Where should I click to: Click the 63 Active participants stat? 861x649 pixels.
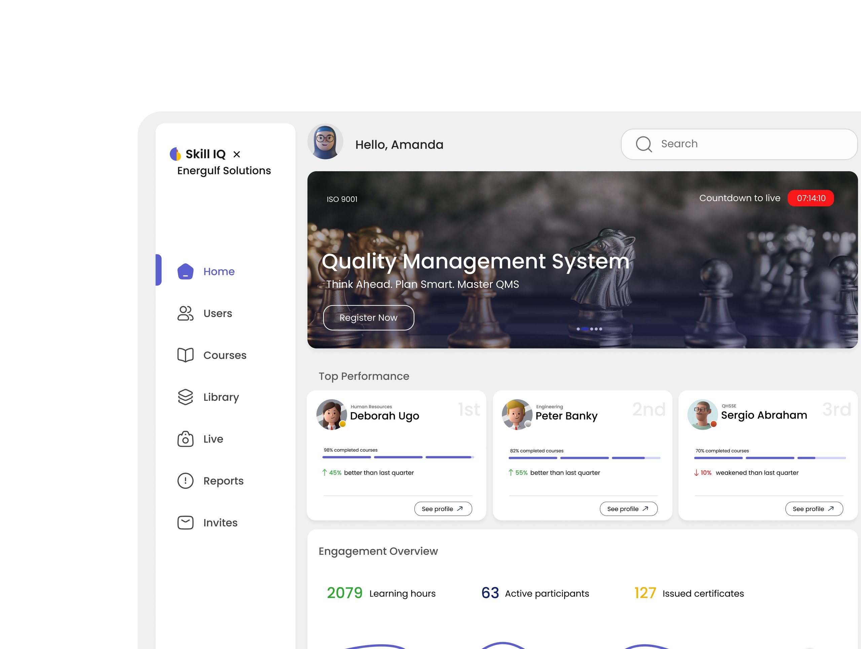[535, 593]
